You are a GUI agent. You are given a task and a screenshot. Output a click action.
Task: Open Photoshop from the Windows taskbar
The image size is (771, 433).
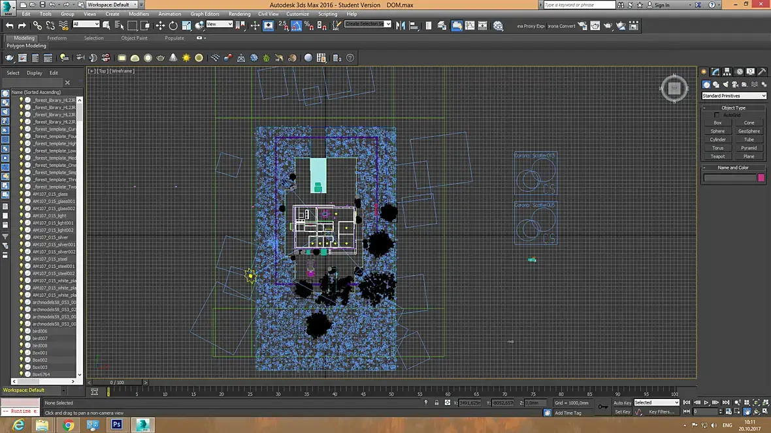click(117, 425)
